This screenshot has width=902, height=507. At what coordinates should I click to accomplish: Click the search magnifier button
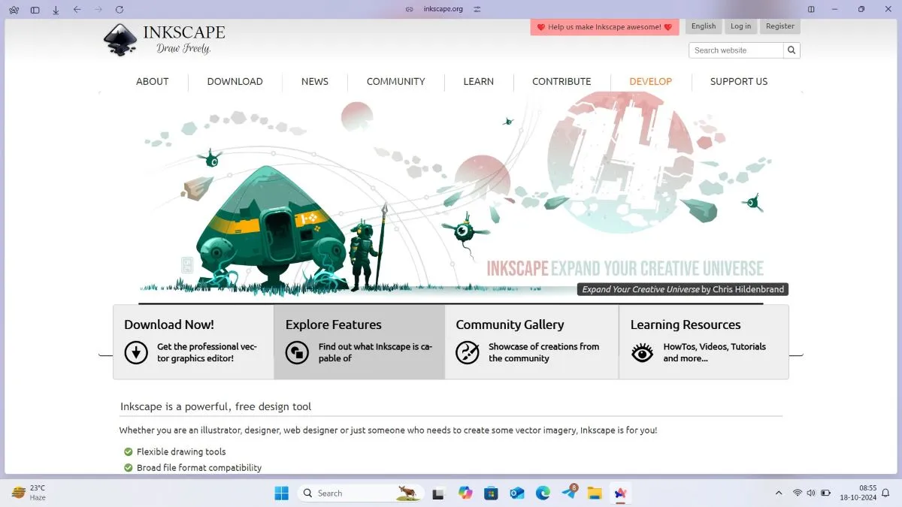[792, 50]
